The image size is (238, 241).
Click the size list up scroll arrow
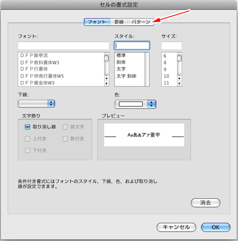tap(179, 78)
